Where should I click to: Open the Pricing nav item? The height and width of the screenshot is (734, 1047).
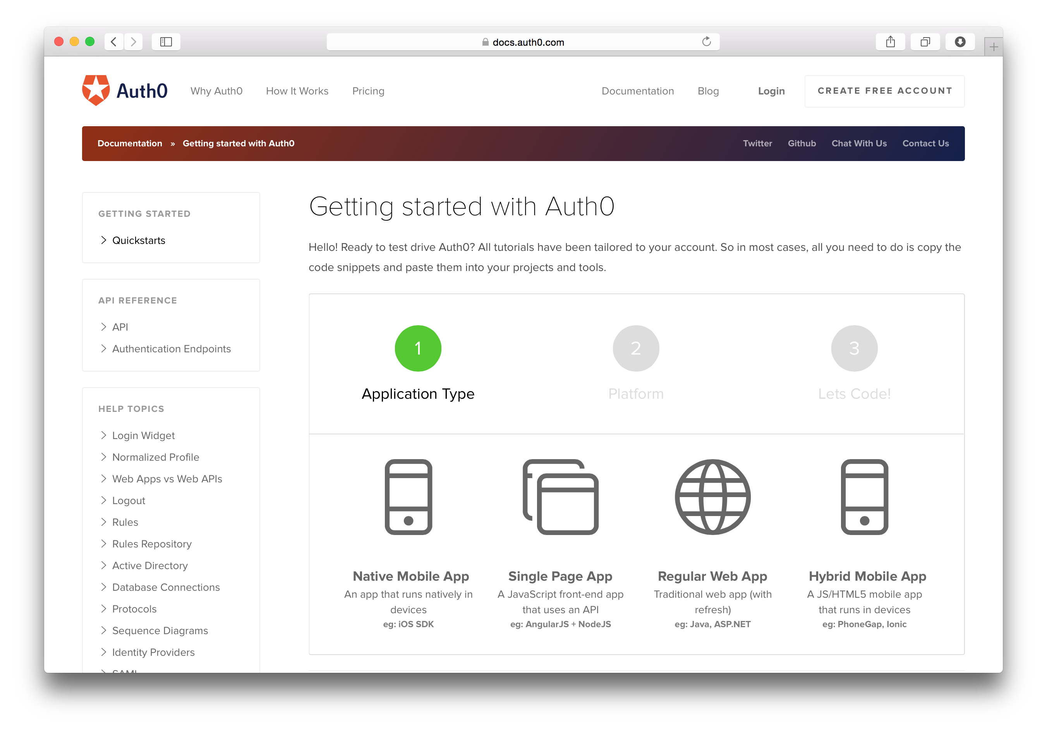(368, 91)
